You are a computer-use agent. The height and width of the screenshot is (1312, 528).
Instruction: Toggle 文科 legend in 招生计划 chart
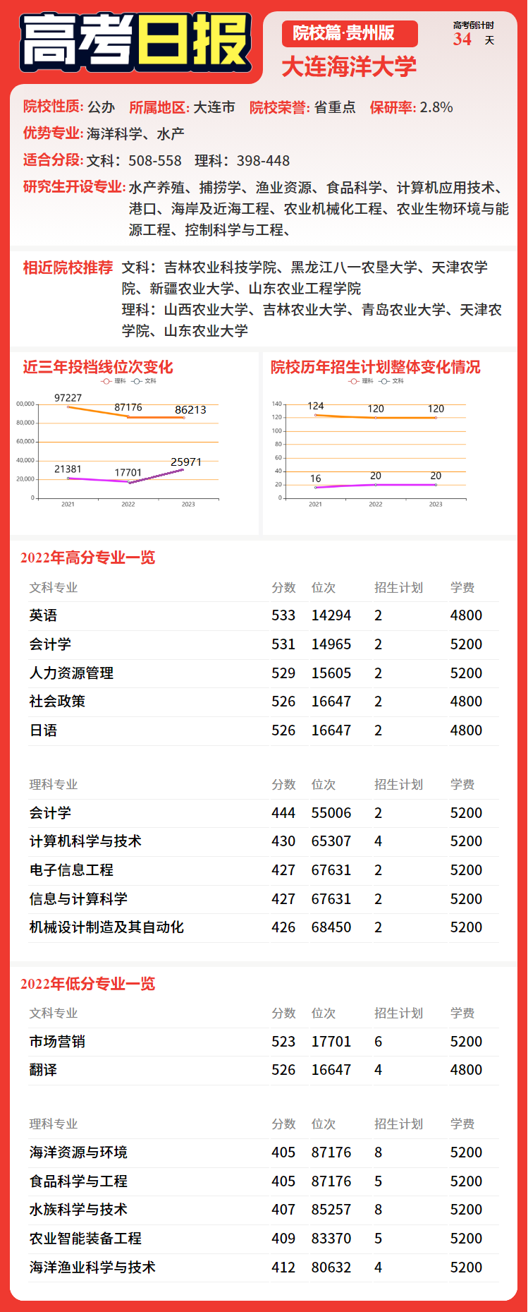tap(392, 381)
